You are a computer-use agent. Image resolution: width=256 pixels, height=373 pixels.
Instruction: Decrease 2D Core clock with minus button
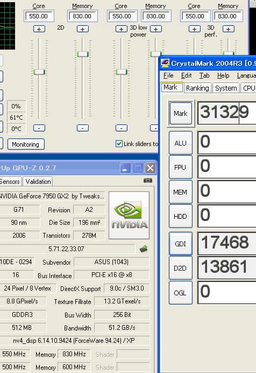[39, 128]
